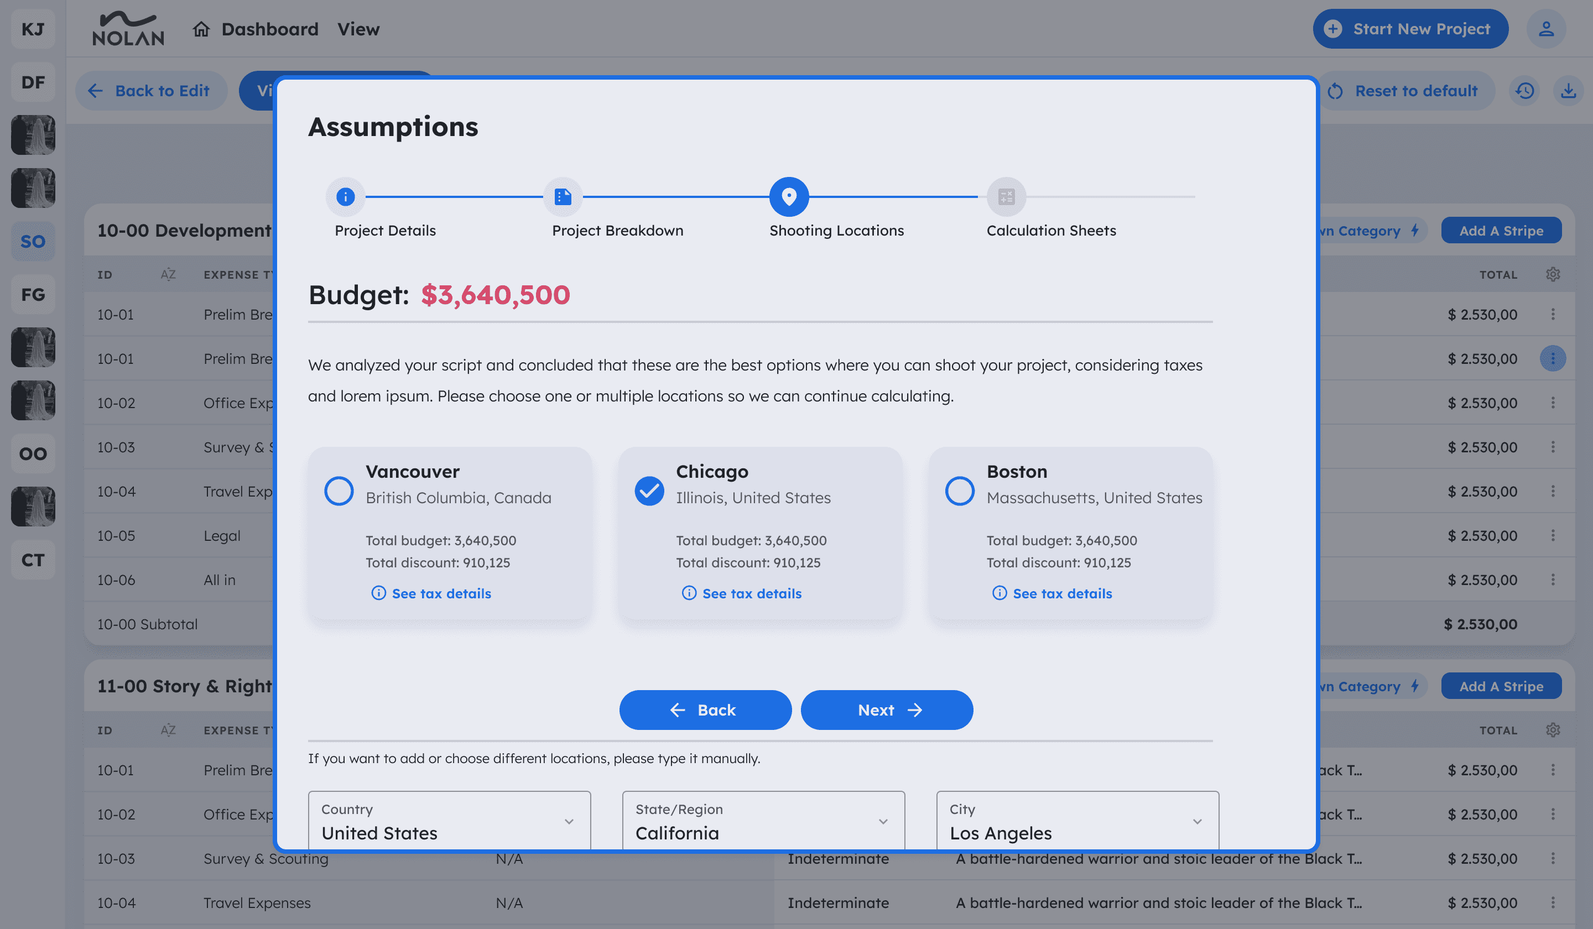1593x929 pixels.
Task: Open the View menu
Action: click(358, 29)
